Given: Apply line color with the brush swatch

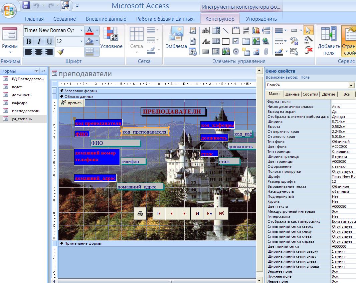Looking at the screenshot, I should click(279, 52).
